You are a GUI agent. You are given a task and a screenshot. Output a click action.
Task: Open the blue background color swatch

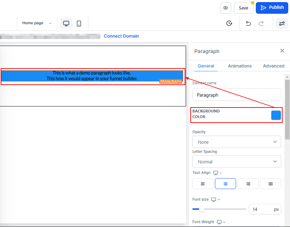coord(276,115)
